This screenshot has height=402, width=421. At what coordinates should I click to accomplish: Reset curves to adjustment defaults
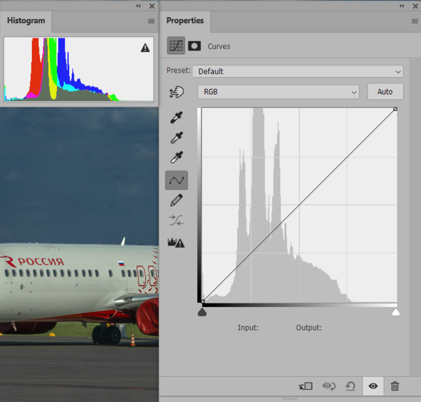pyautogui.click(x=350, y=386)
